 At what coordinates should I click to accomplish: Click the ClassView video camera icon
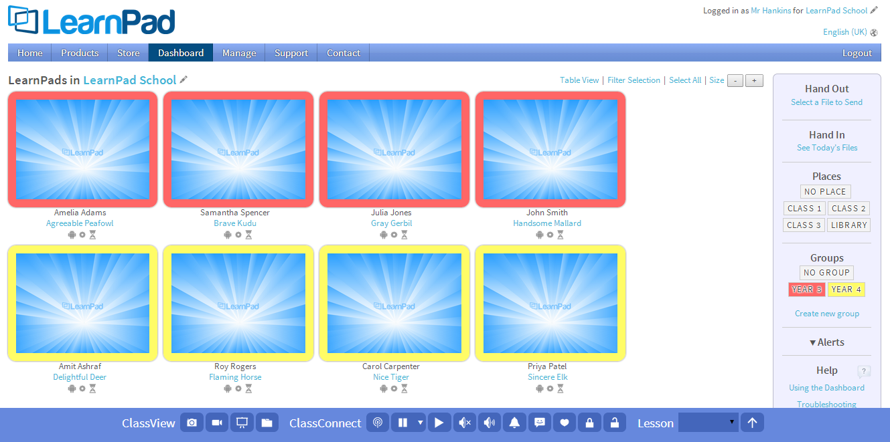[217, 423]
